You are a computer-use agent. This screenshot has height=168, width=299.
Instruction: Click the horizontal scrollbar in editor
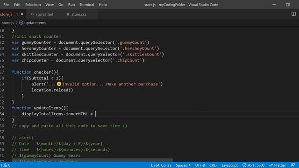[93, 161]
